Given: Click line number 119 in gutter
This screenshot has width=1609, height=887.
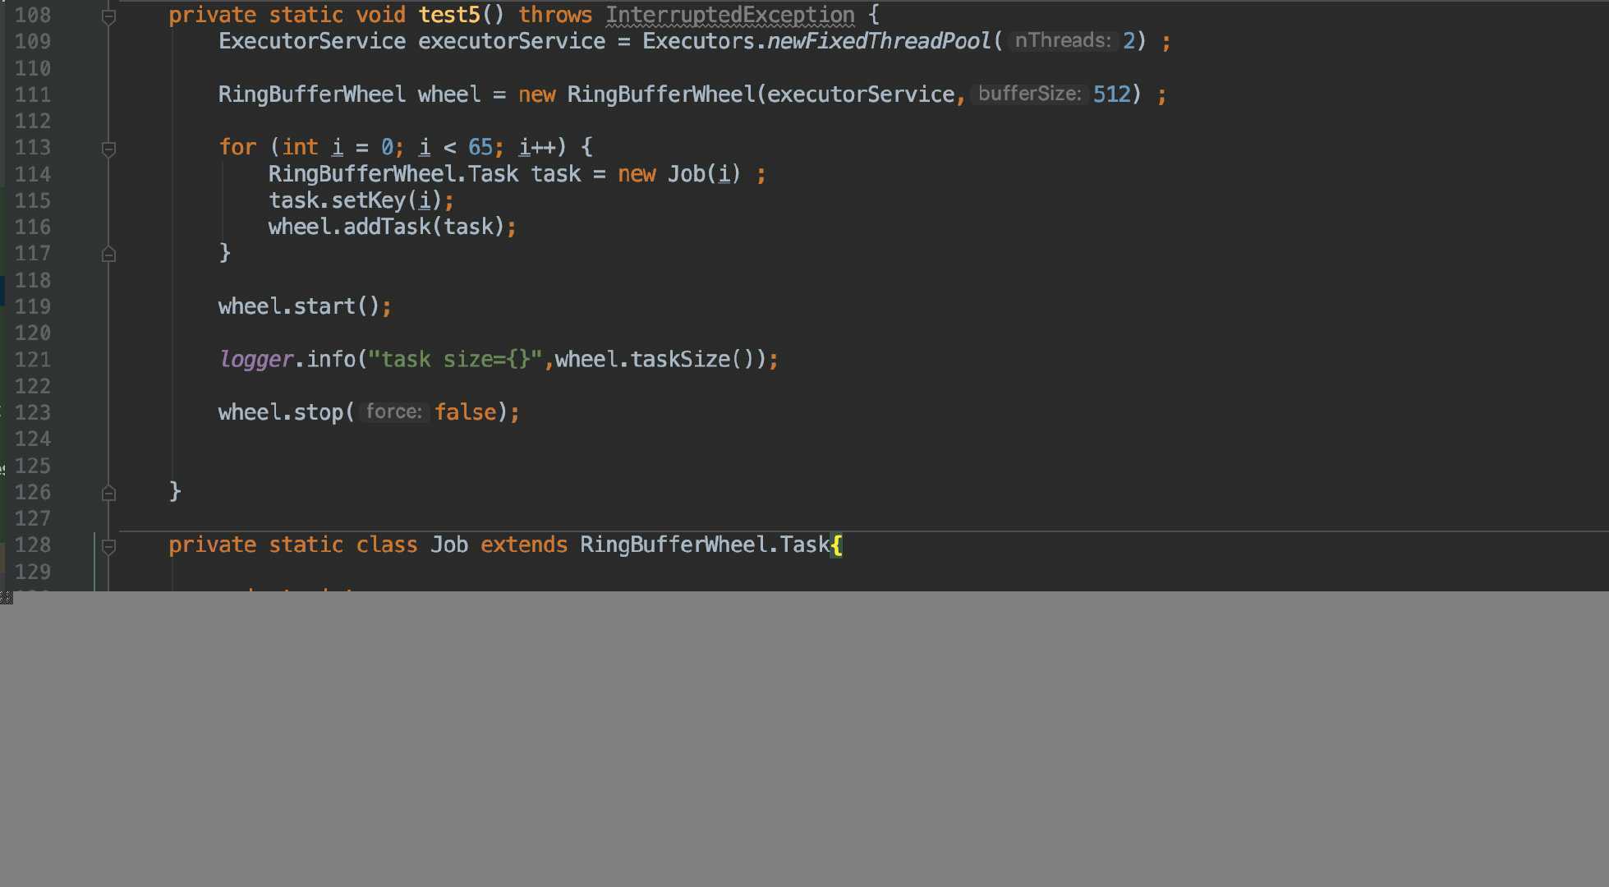Looking at the screenshot, I should (x=33, y=306).
